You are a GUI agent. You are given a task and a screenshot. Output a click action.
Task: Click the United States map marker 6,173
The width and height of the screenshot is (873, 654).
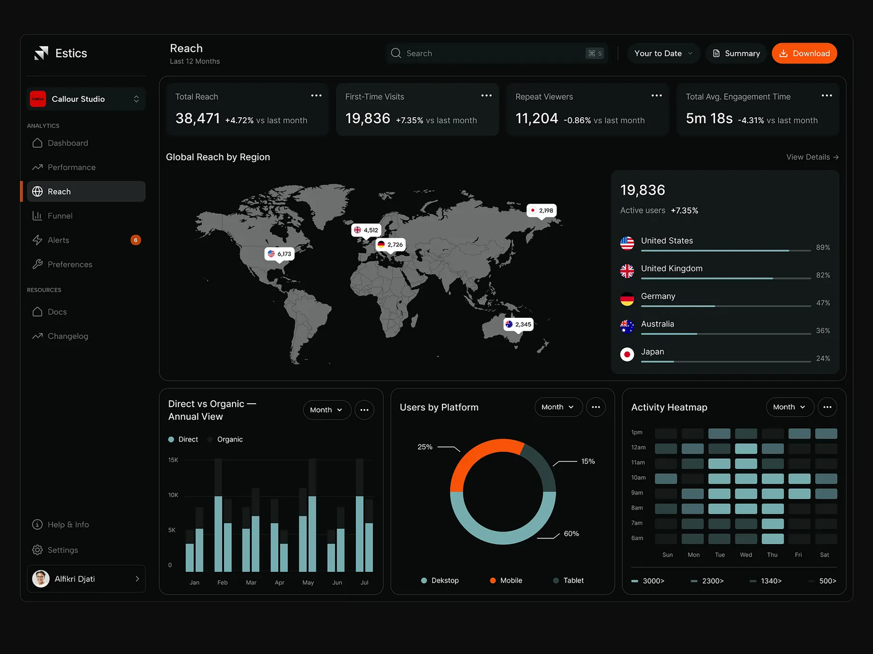[279, 254]
